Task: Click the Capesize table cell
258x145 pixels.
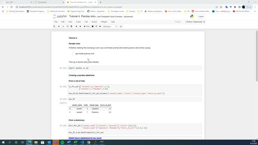Action: tap(95, 109)
